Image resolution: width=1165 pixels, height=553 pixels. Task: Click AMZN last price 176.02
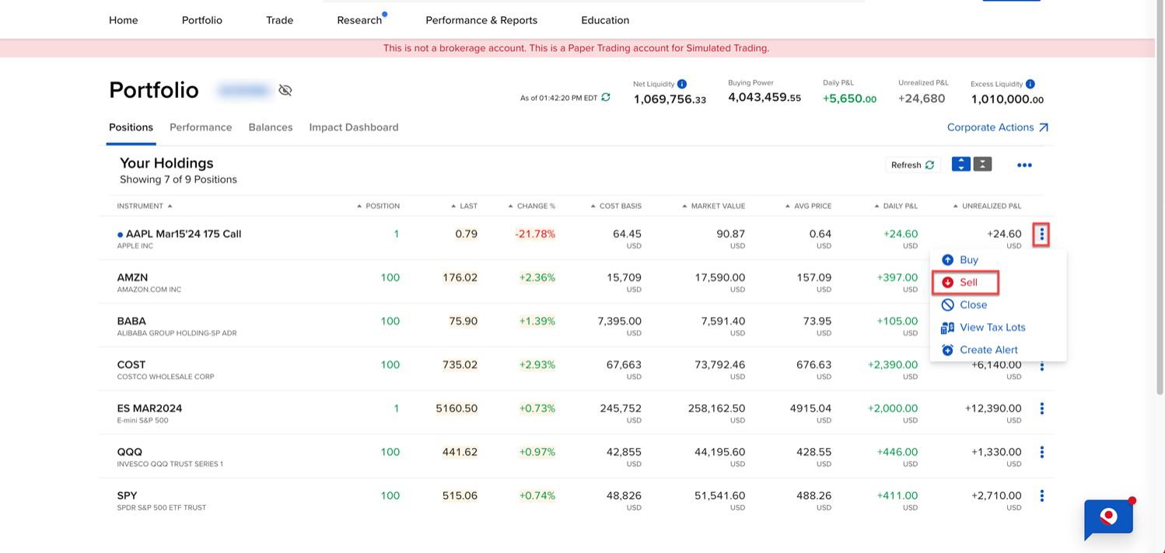click(x=460, y=277)
